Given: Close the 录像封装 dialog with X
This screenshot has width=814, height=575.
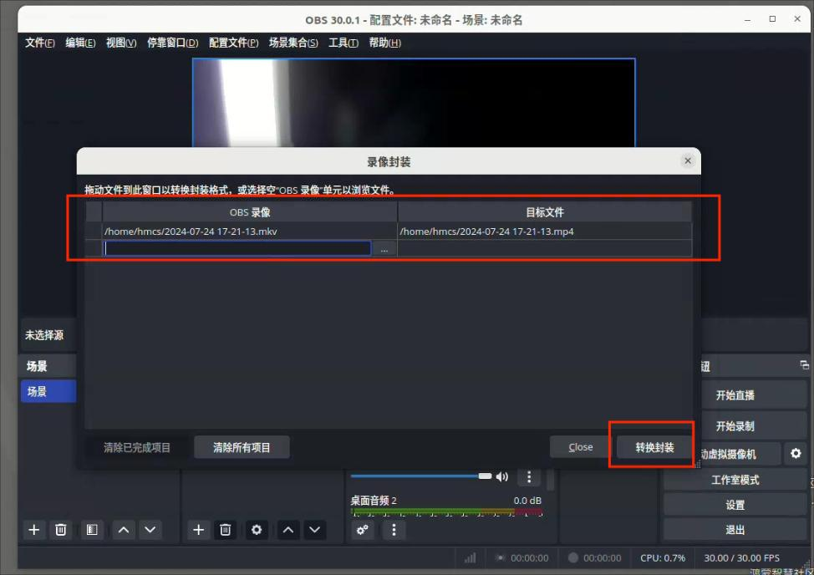Looking at the screenshot, I should (x=688, y=160).
